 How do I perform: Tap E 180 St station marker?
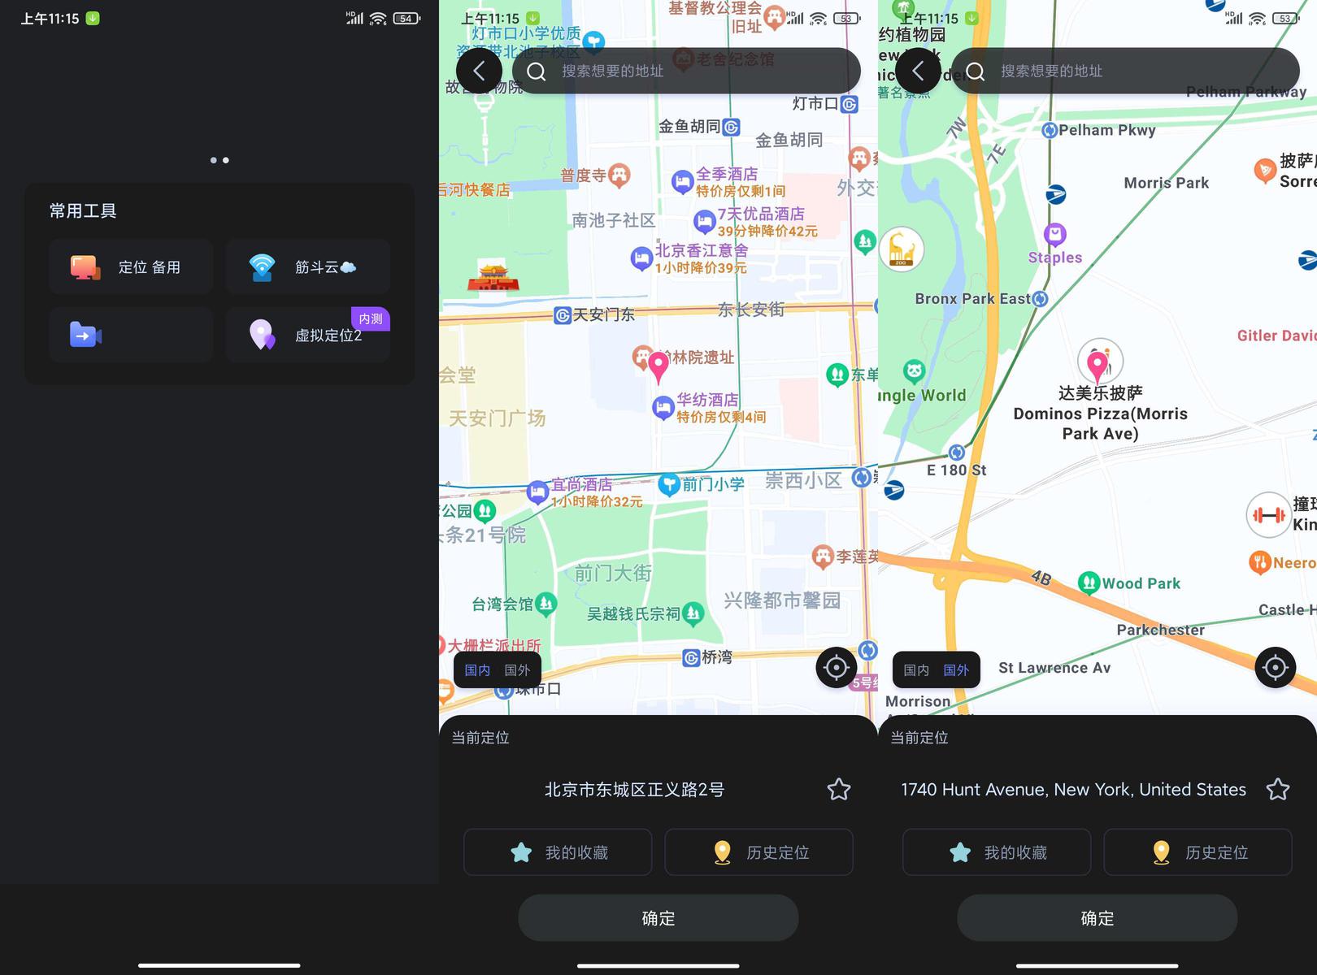957,453
